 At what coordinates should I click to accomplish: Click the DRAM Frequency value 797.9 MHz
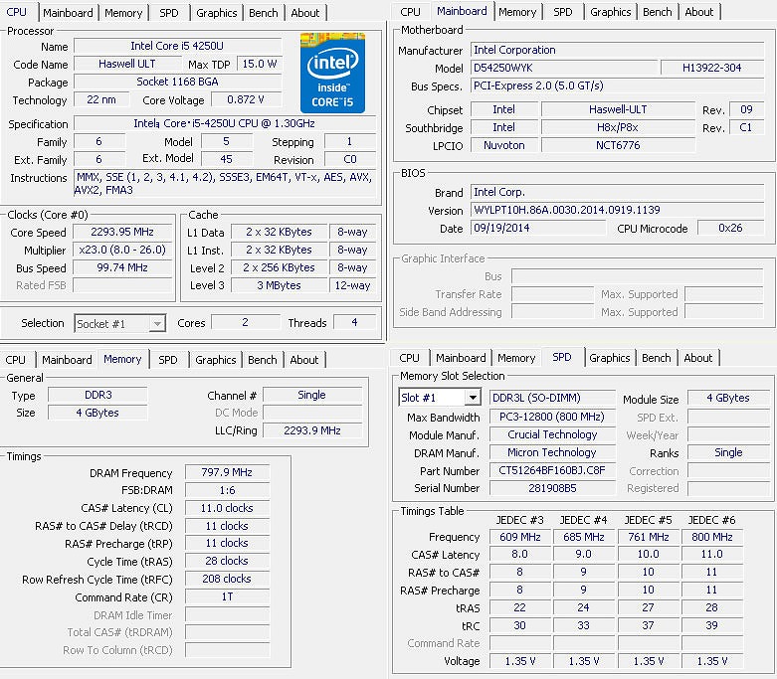tap(227, 473)
